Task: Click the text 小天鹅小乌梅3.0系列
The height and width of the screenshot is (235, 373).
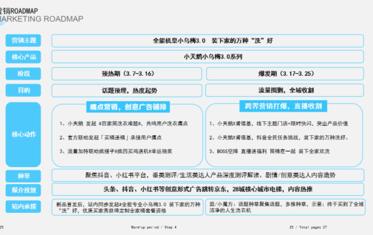Action: 213,57
